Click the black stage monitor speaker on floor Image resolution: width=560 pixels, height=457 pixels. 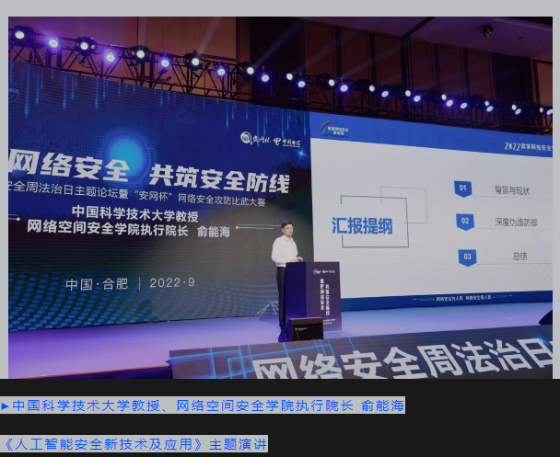302,328
